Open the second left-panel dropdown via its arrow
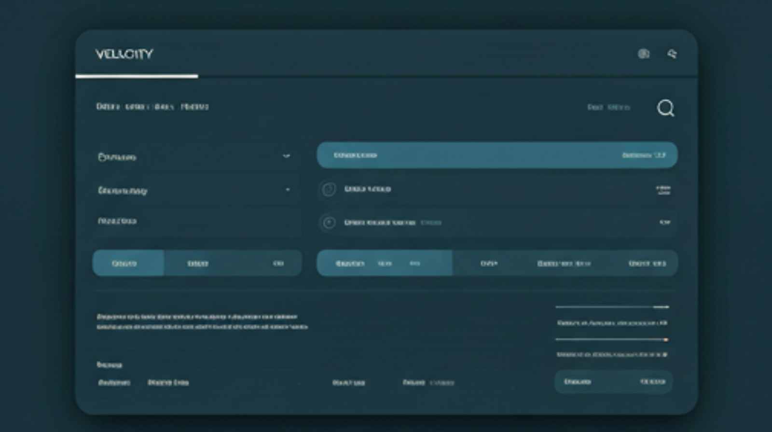The height and width of the screenshot is (432, 772). 288,190
